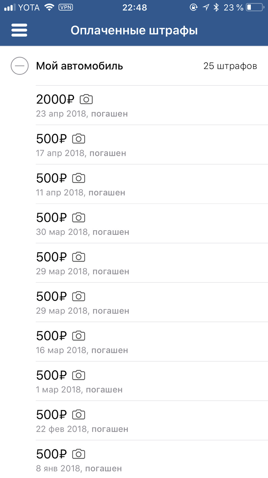Tap the Оплаченные штрафы screen title
The height and width of the screenshot is (478, 268).
point(134,30)
